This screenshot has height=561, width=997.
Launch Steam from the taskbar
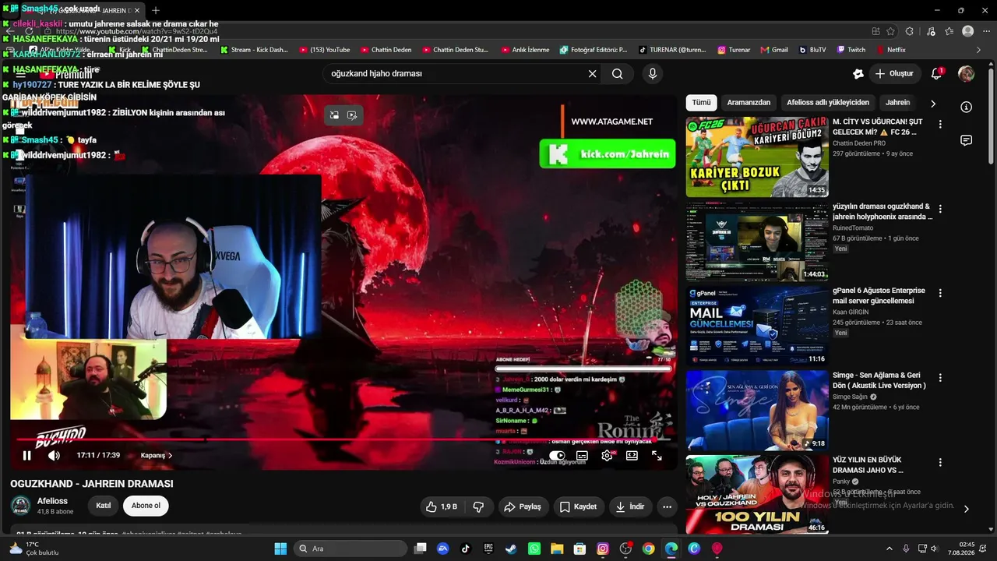[x=511, y=549]
